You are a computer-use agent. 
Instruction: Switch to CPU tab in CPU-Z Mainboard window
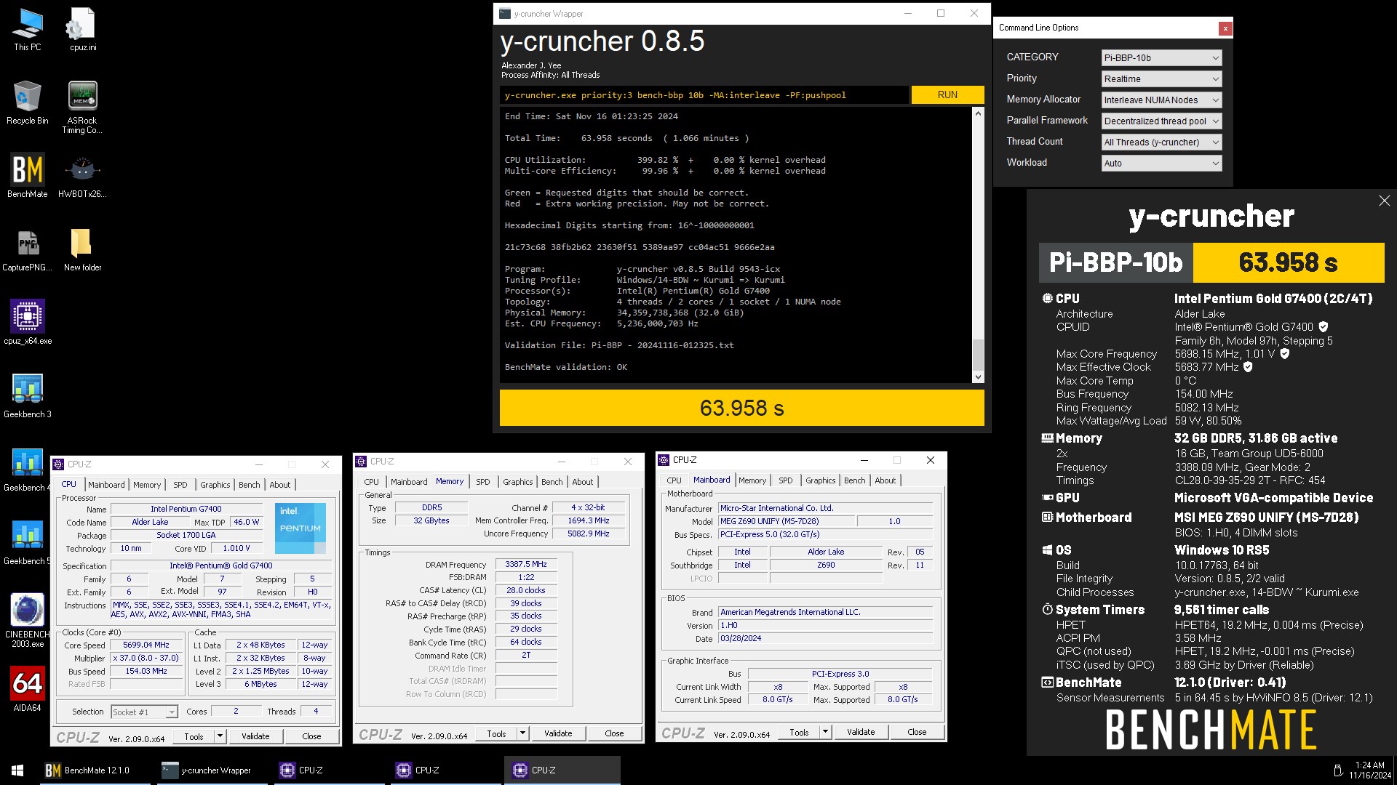point(674,480)
